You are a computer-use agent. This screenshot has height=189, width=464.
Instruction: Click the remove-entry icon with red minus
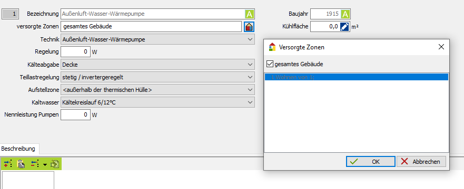(35, 164)
